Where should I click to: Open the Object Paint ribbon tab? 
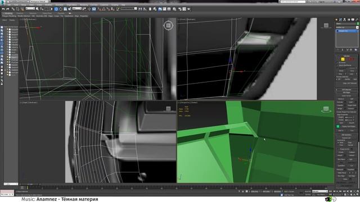tap(47, 13)
